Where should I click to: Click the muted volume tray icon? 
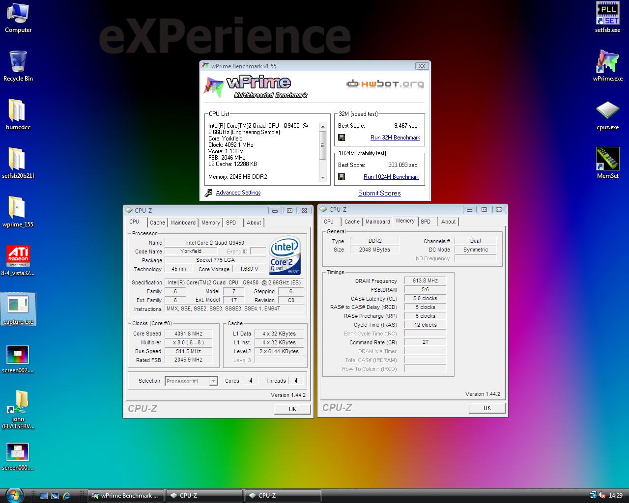pyautogui.click(x=602, y=496)
